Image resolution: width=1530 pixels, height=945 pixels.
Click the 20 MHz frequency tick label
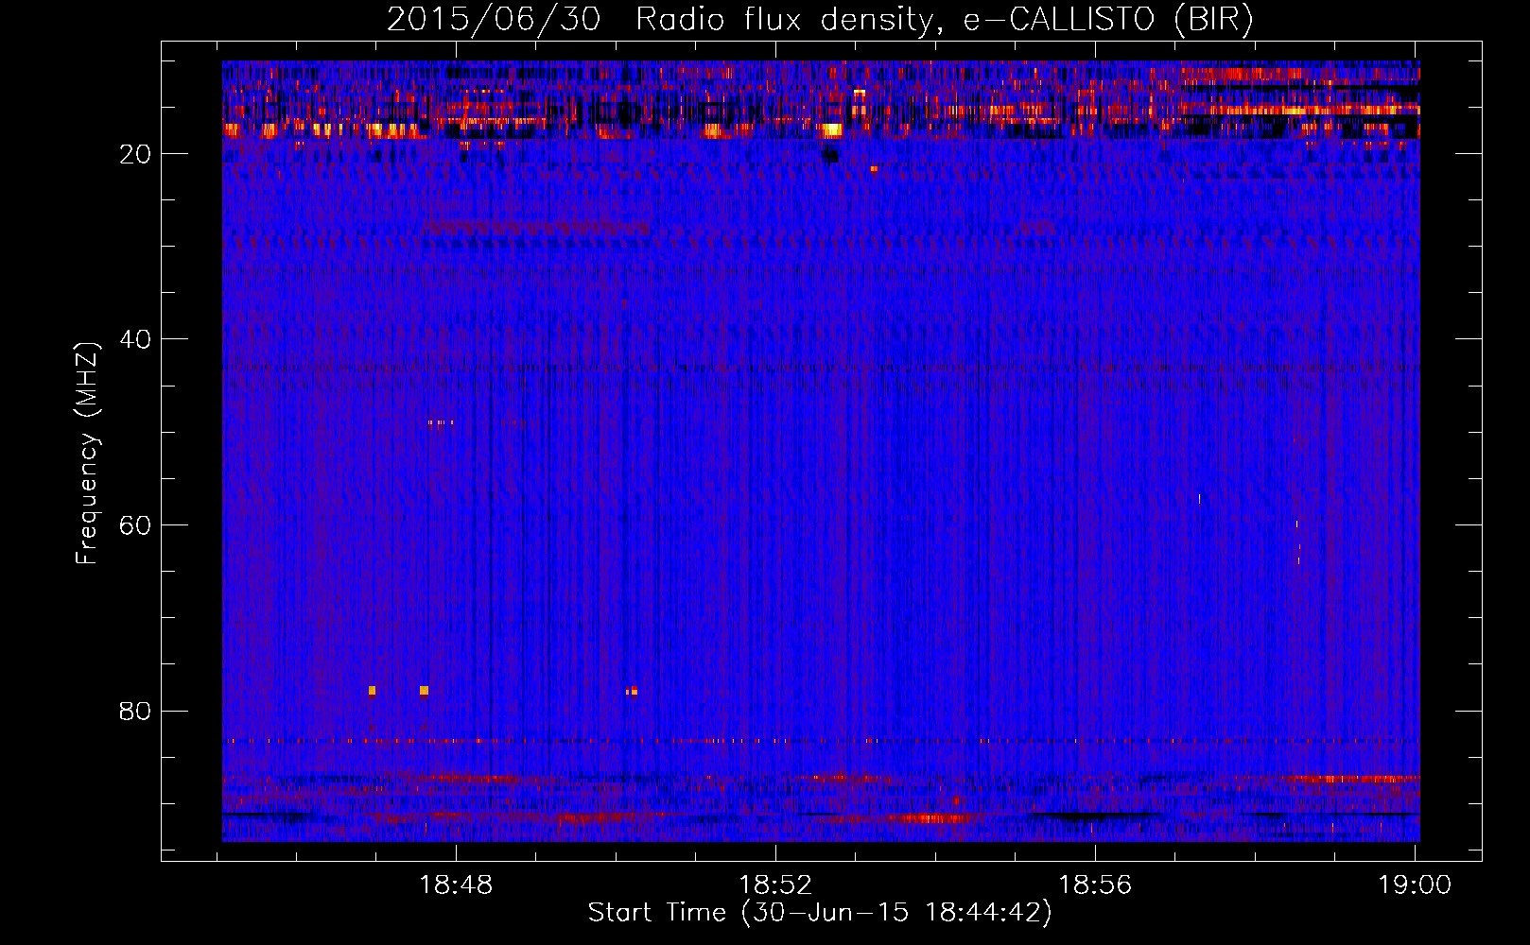135,154
